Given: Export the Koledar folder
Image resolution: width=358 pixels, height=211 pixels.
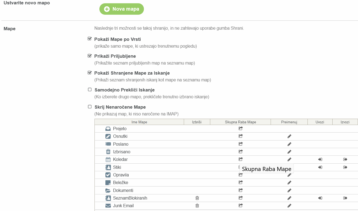Looking at the screenshot, I should pos(345,159).
